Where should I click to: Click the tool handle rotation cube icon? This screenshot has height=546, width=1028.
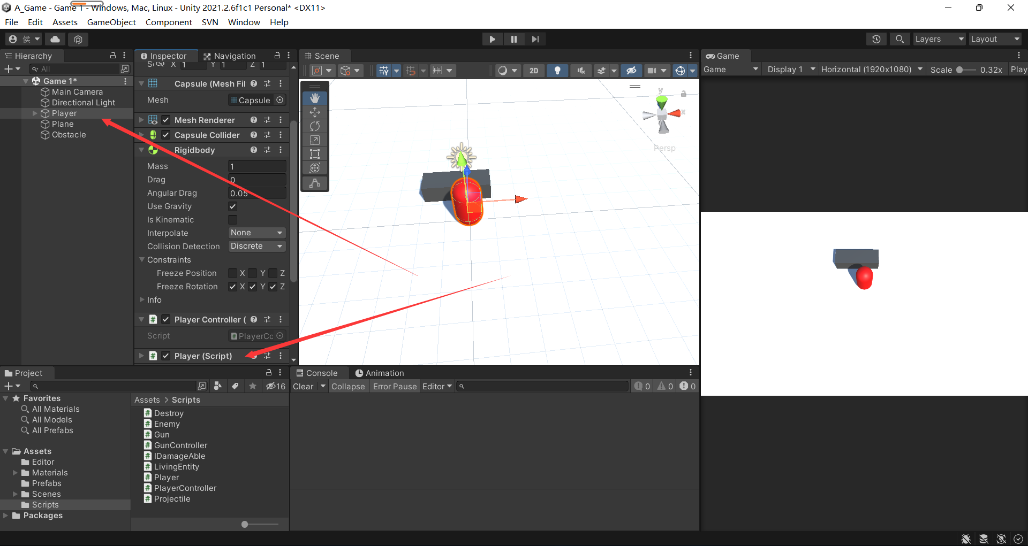(345, 70)
